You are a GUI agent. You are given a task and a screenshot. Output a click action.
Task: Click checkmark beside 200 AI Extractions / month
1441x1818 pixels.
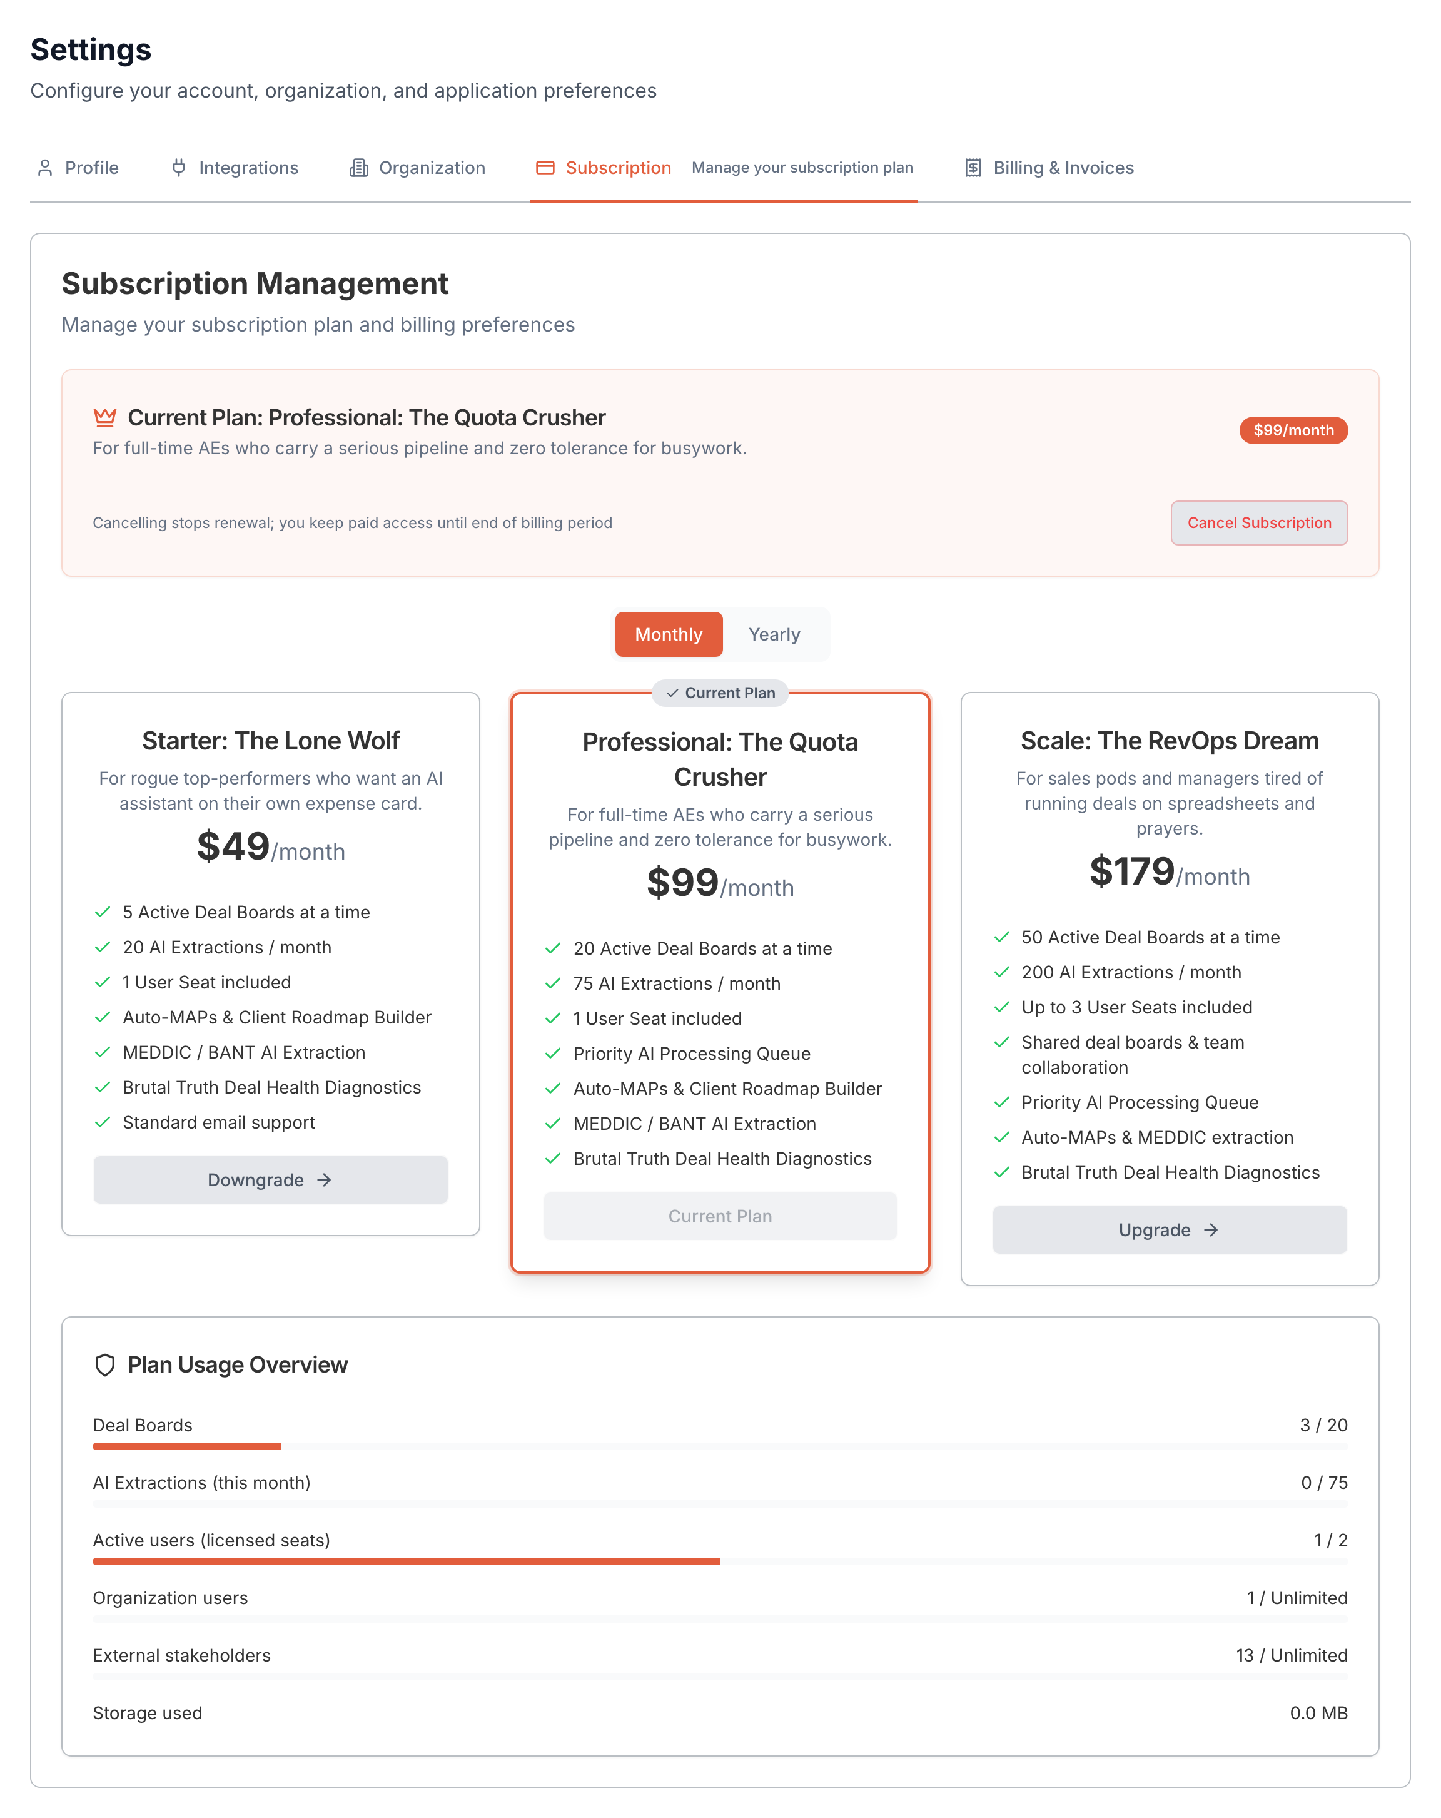point(1002,972)
